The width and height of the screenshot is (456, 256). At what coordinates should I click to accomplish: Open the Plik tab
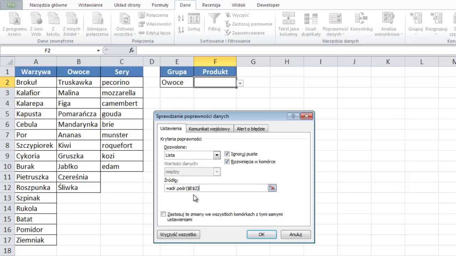point(11,5)
